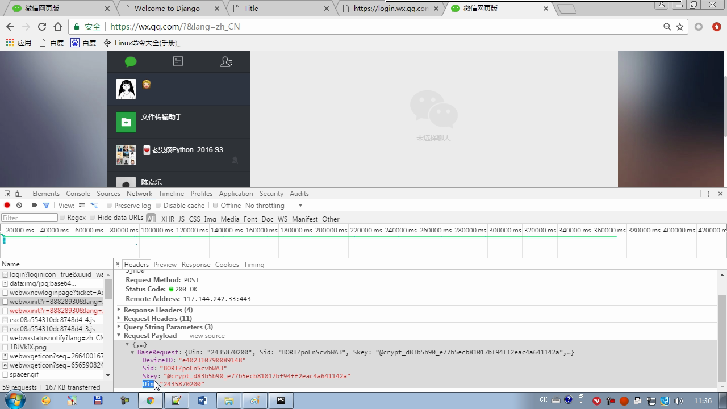Filter requests by XHR type
This screenshot has height=409, width=727.
point(168,219)
